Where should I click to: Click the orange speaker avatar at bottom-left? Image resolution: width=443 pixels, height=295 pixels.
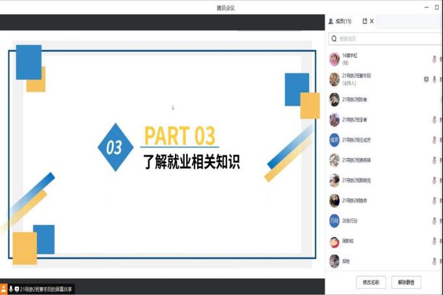[3, 289]
